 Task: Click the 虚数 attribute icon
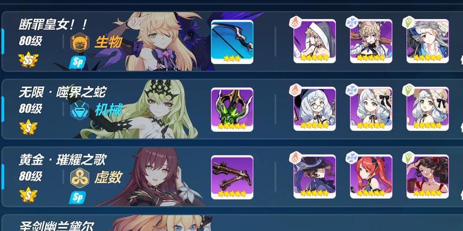tap(80, 178)
